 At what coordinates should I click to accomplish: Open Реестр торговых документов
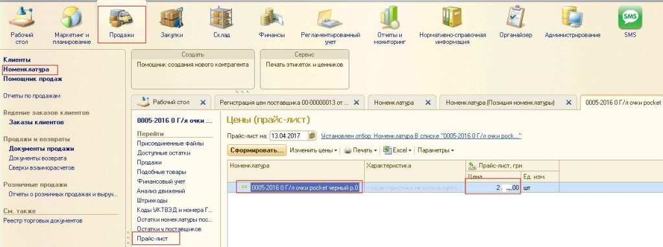click(43, 220)
